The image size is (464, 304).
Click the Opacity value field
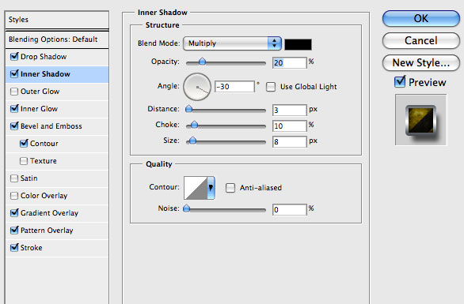click(x=290, y=63)
